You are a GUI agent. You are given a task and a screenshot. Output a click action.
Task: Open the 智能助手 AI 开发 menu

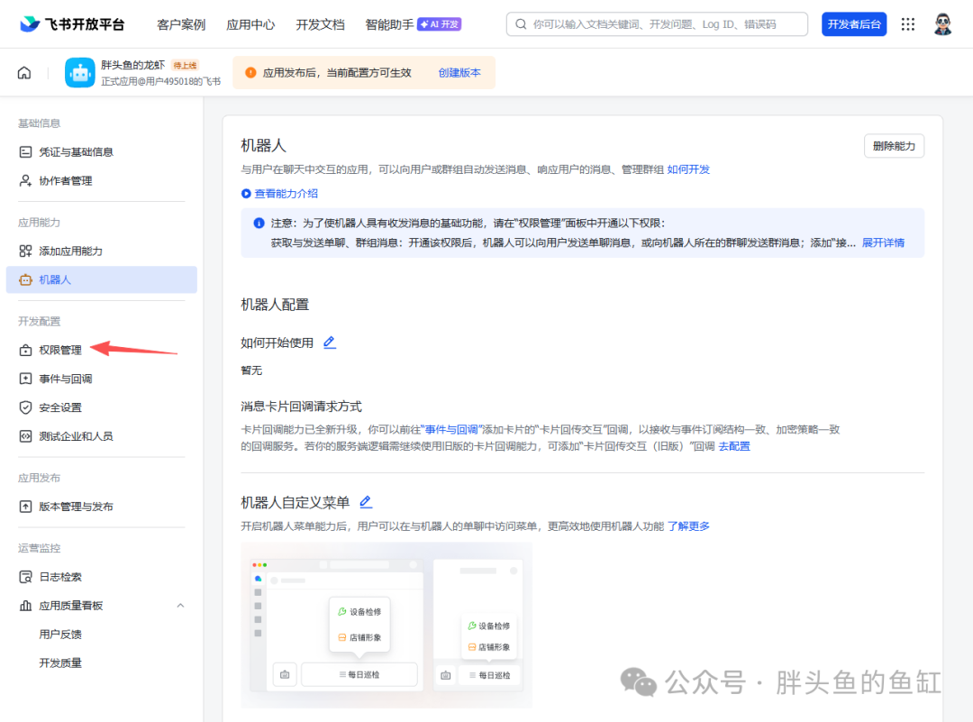tap(414, 25)
